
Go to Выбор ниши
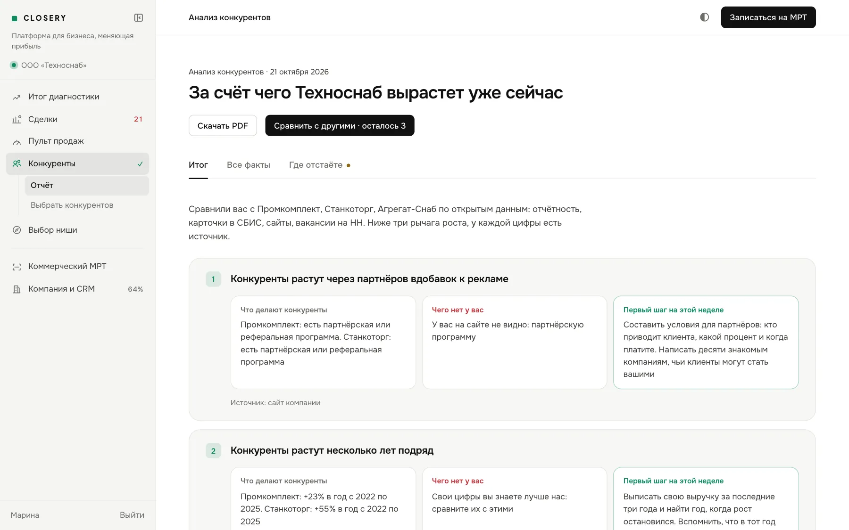click(x=77, y=230)
